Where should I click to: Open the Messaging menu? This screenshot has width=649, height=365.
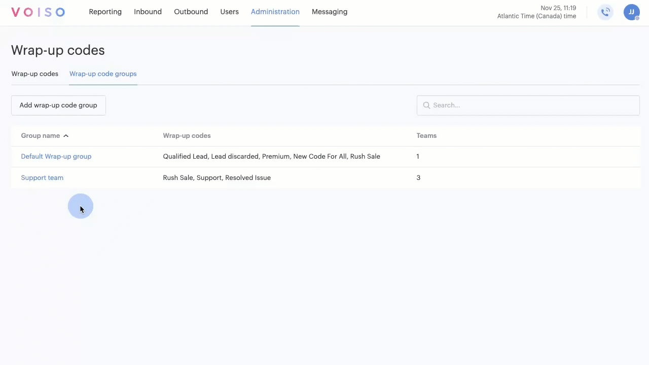coord(329,12)
